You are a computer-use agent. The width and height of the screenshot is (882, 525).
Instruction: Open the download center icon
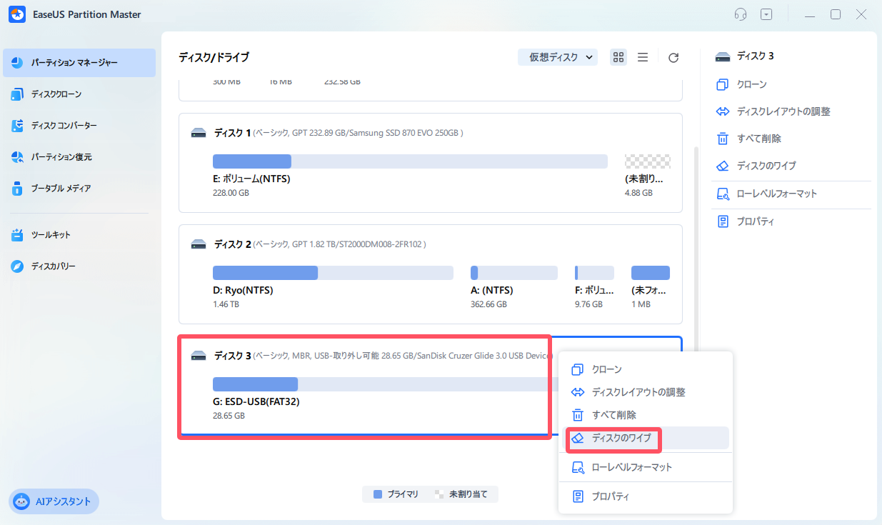766,14
